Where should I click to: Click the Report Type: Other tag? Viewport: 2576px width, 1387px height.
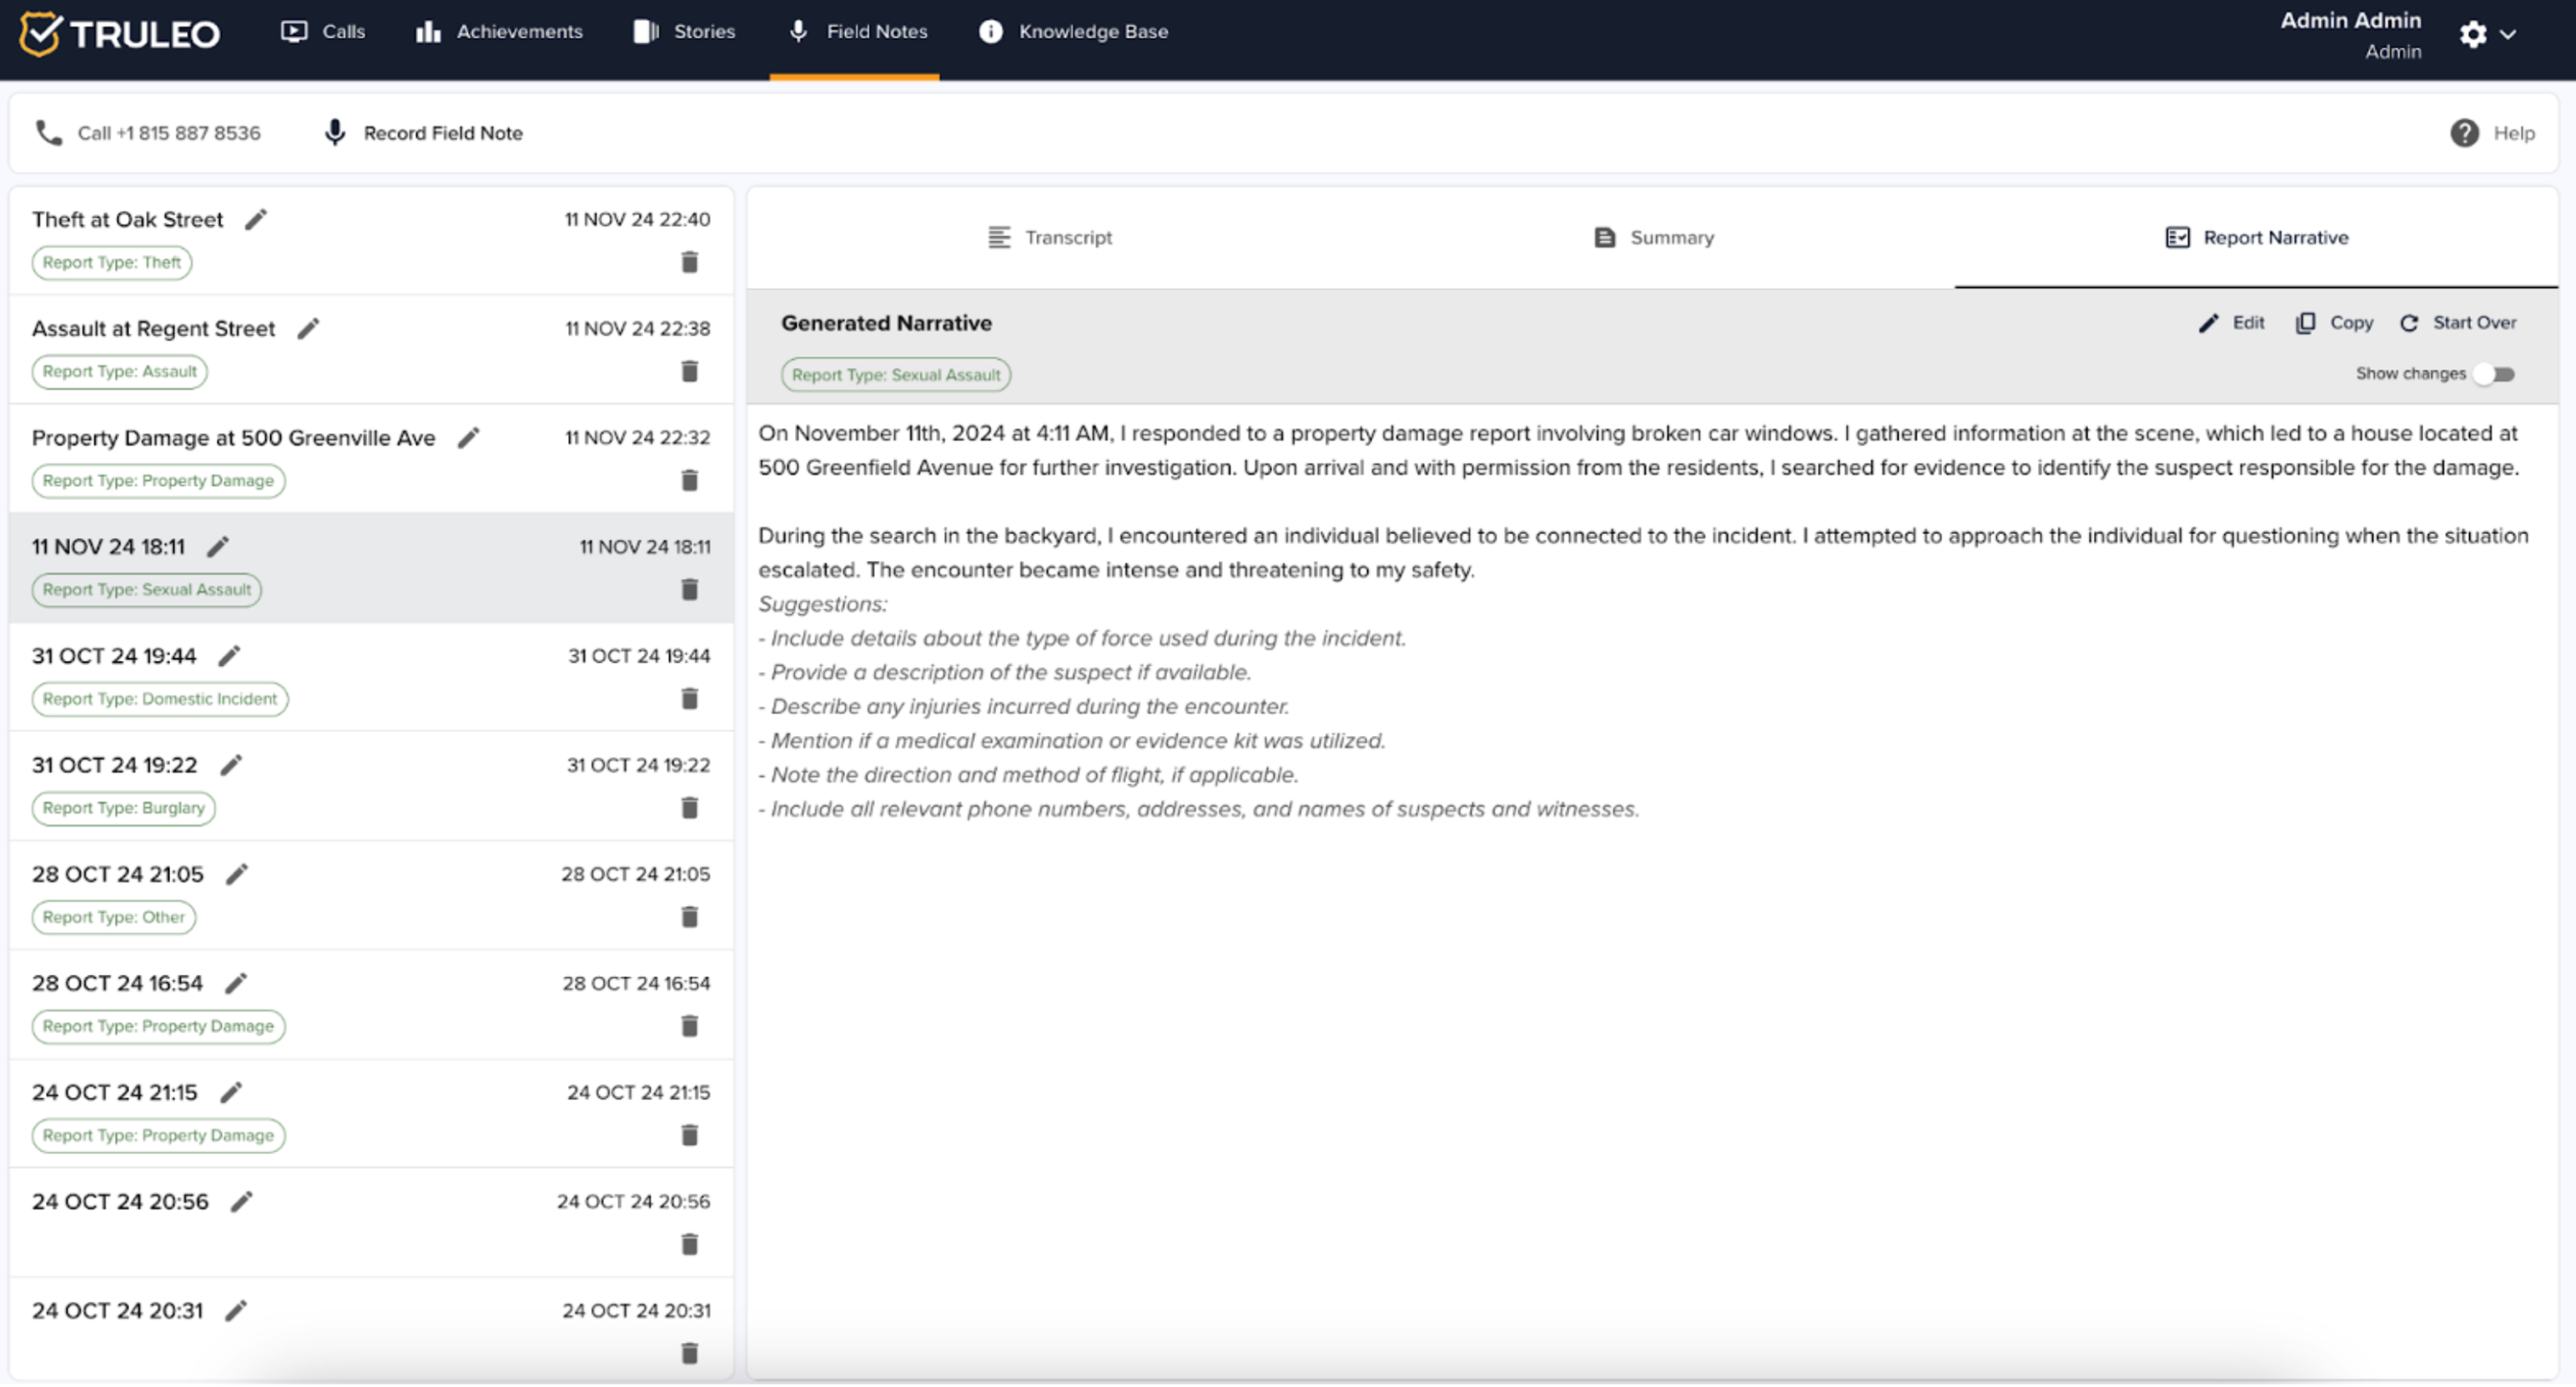pos(113,916)
